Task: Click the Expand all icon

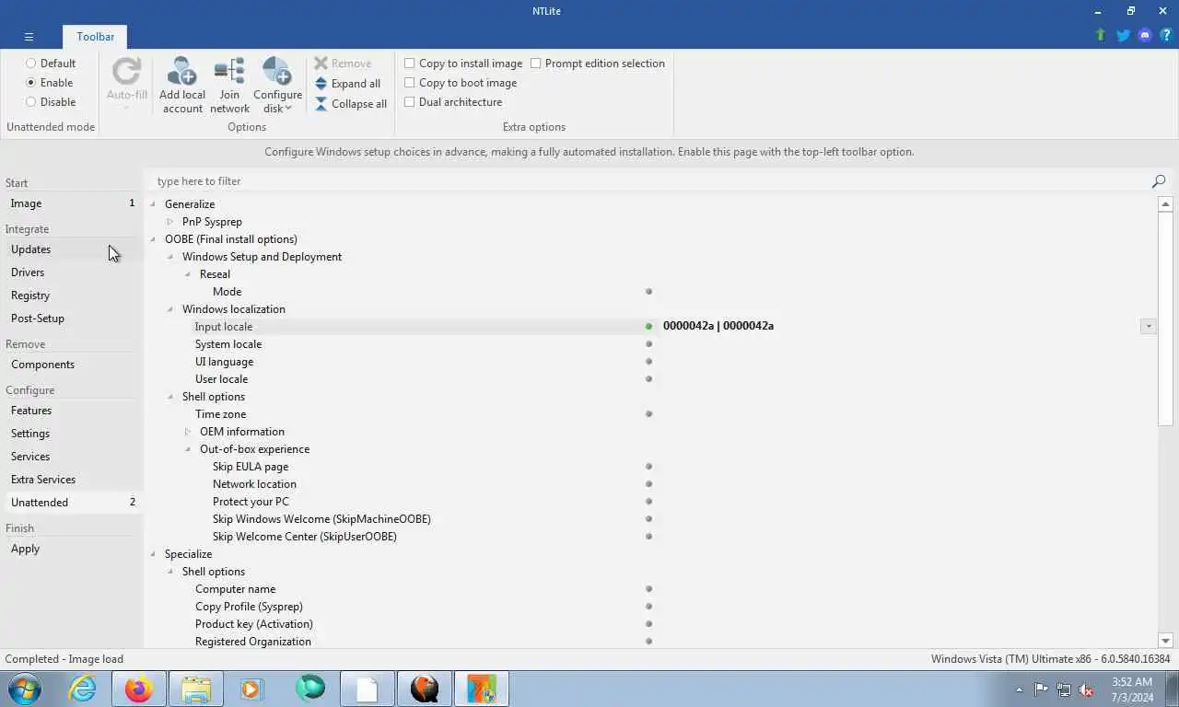Action: pyautogui.click(x=321, y=84)
